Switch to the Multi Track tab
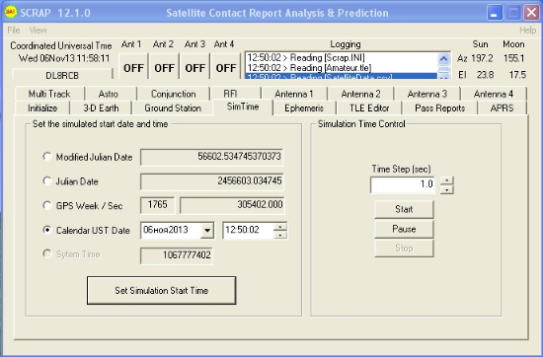The height and width of the screenshot is (357, 543). click(x=49, y=94)
